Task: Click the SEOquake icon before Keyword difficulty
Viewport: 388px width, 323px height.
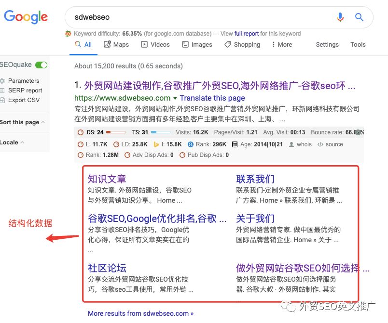Action: tap(68, 34)
